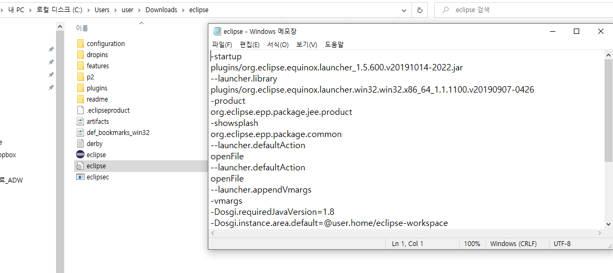Expand chevron after Downloads in breadcrumb

pos(183,10)
